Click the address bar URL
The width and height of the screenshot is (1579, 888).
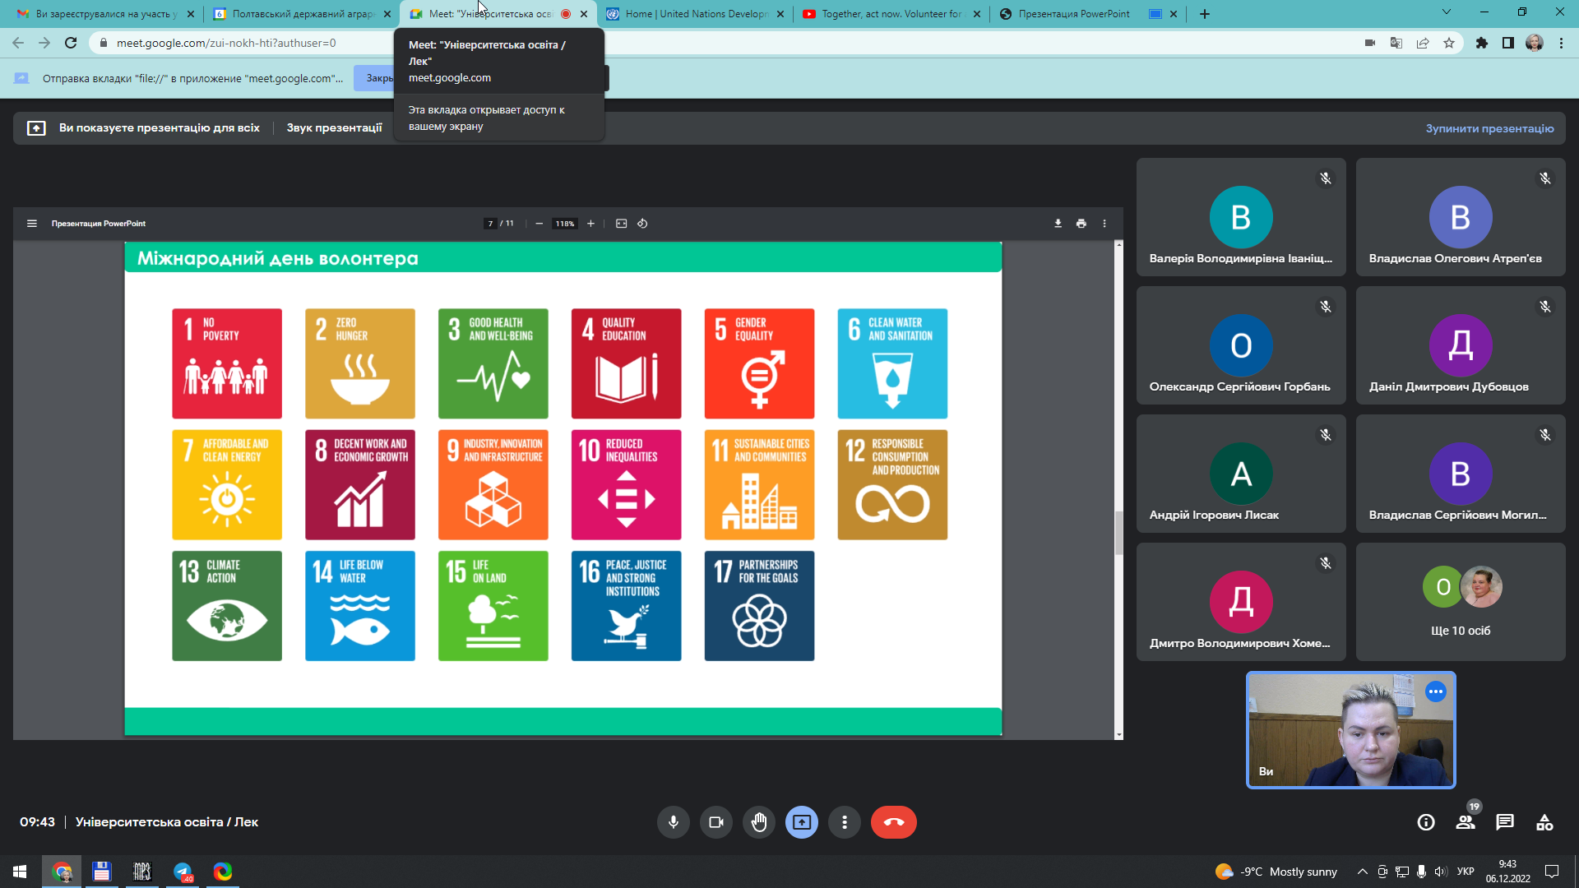(x=226, y=43)
